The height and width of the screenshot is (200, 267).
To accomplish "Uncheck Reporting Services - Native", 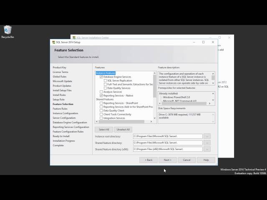I will (101, 95).
